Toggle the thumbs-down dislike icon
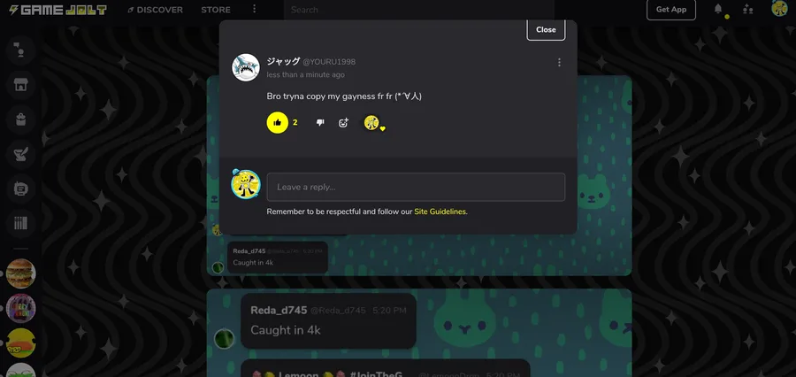 coord(320,122)
